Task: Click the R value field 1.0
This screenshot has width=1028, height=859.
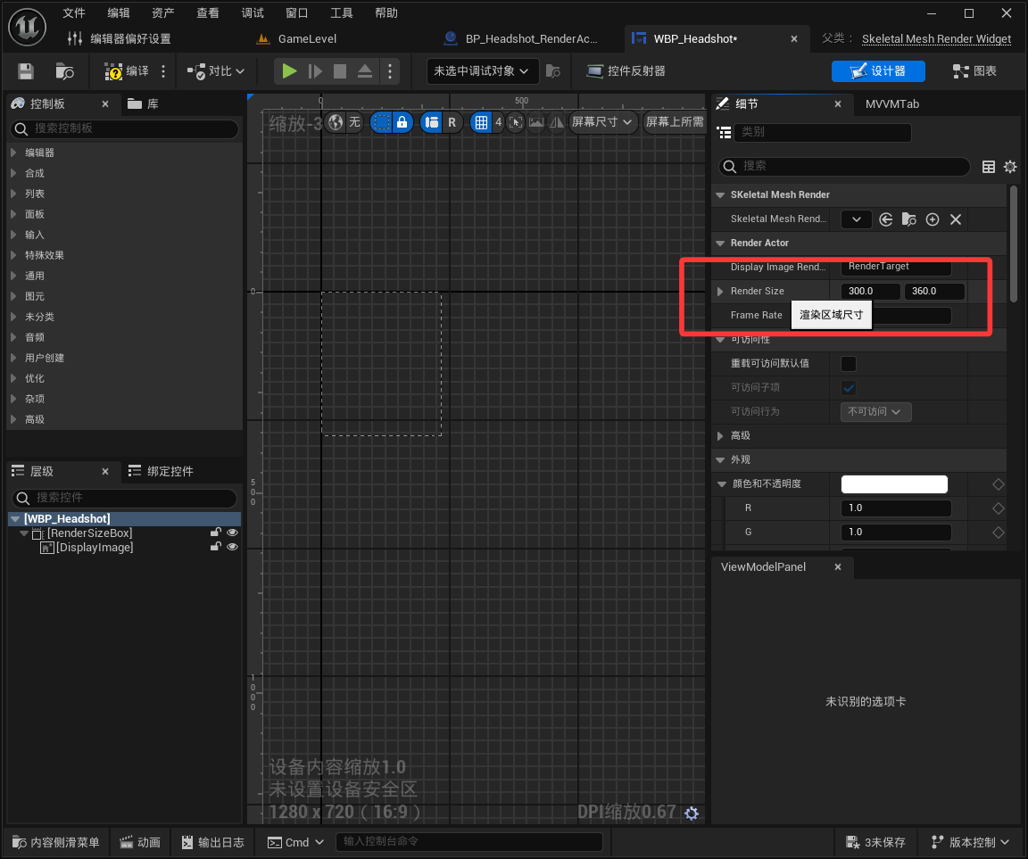Action: 896,508
